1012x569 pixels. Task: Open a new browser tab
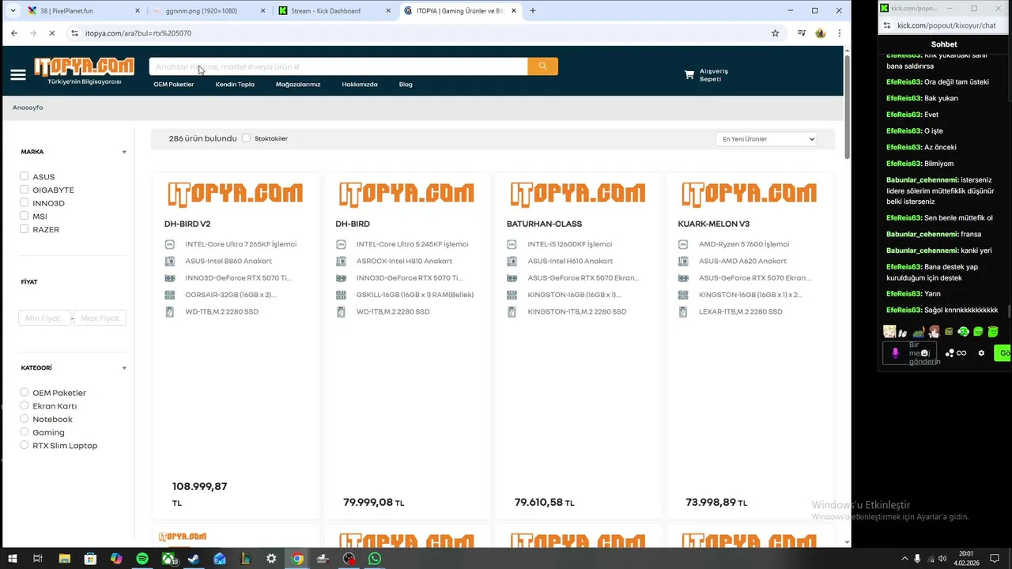[532, 11]
